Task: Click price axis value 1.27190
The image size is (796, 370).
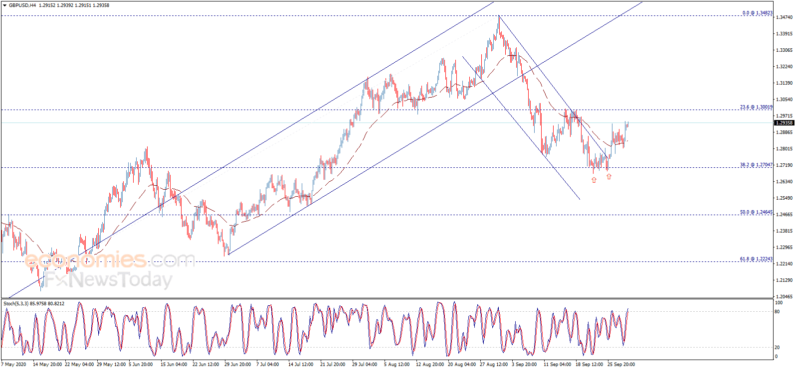Action: [785, 165]
